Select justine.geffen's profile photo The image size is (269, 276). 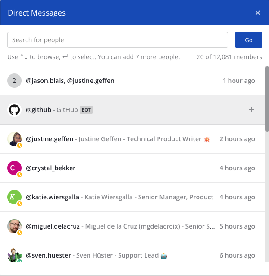point(14,139)
